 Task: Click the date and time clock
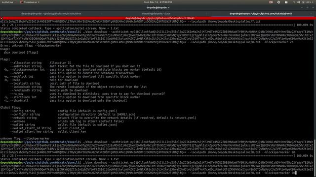point(158,2)
